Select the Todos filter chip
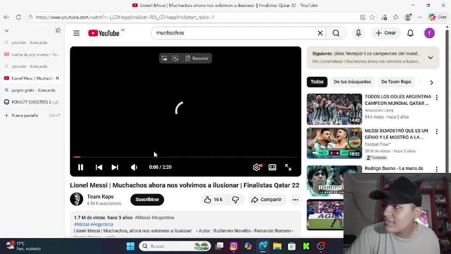Image resolution: width=451 pixels, height=254 pixels. click(317, 82)
